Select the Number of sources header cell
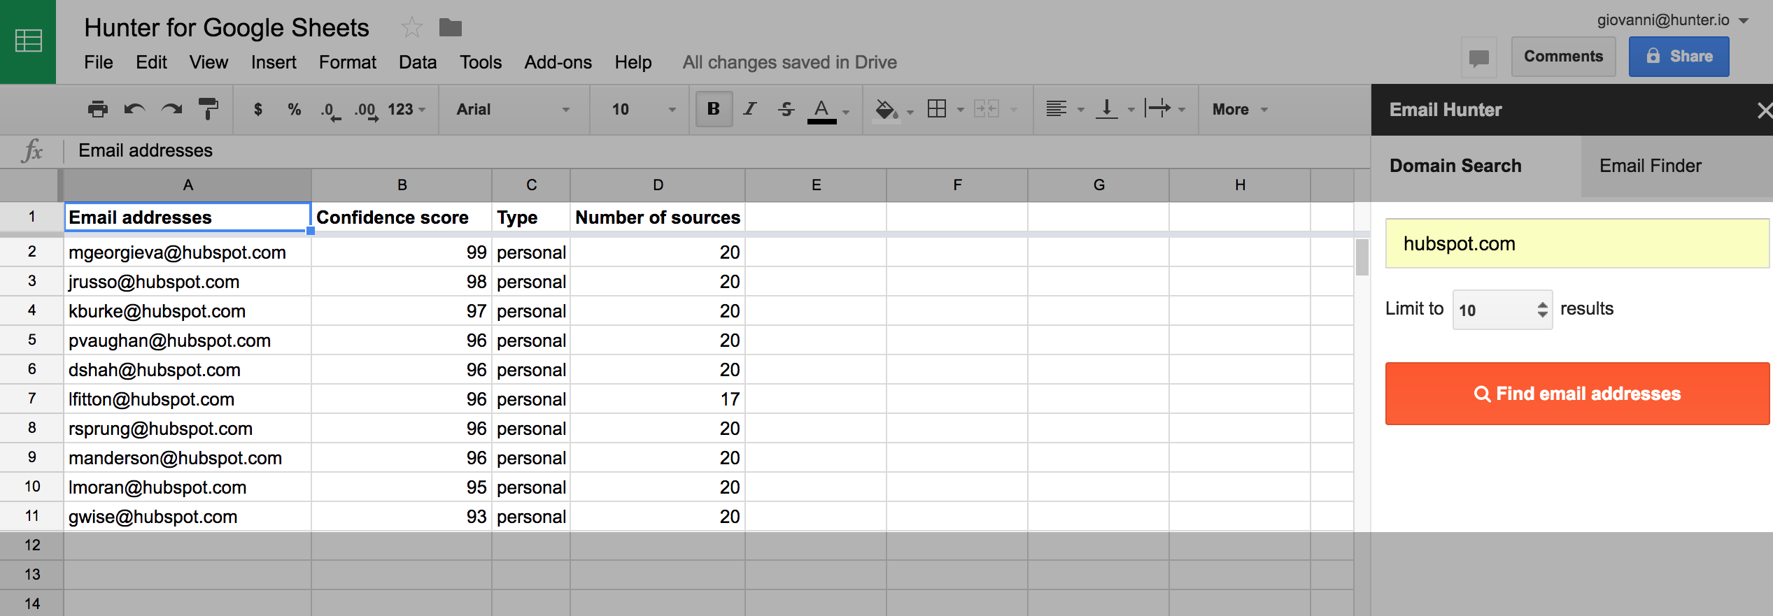Image resolution: width=1773 pixels, height=616 pixels. [658, 217]
